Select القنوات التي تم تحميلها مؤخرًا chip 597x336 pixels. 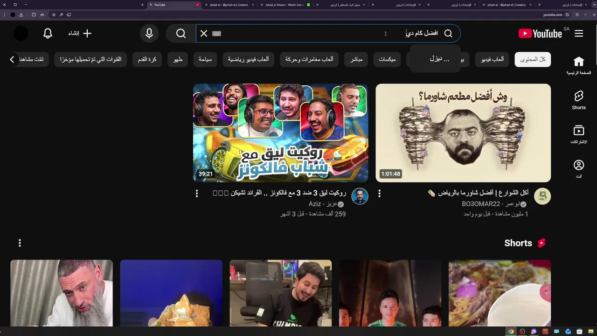pyautogui.click(x=90, y=60)
